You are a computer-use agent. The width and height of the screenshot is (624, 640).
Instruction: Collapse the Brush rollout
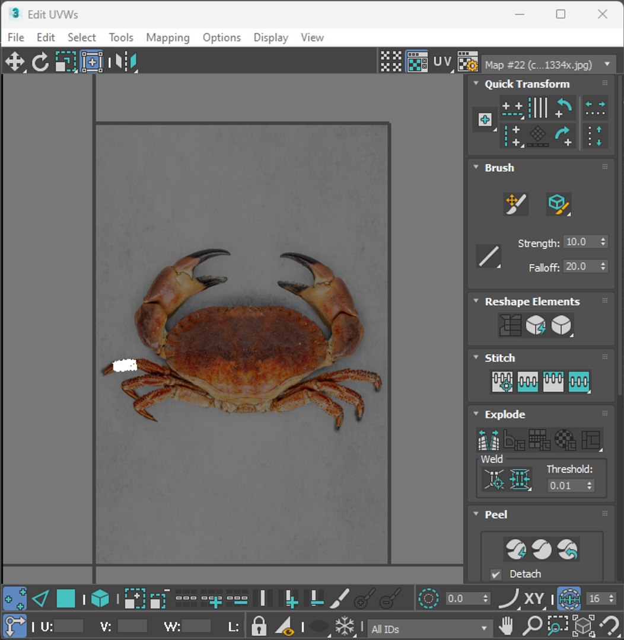click(x=476, y=167)
